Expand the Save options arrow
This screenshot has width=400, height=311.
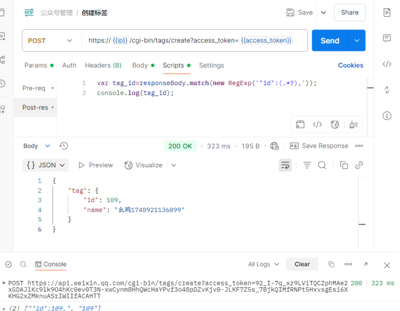click(x=323, y=12)
